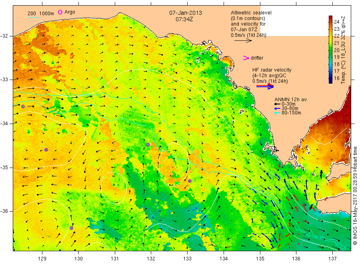Click the 'ANMN 12h av.' legend heading
The image size is (360, 264).
[291, 100]
